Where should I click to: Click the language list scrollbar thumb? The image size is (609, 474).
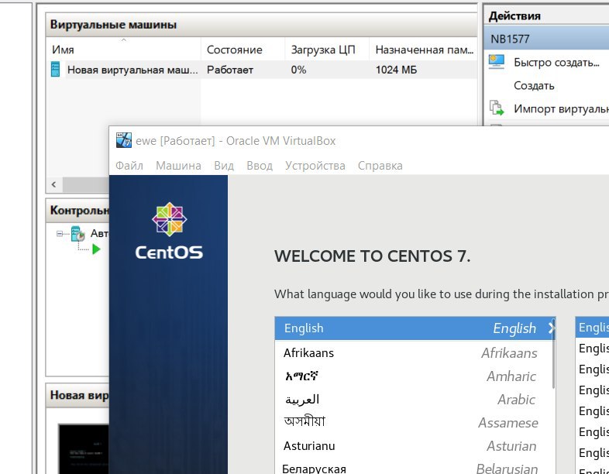pos(553,353)
